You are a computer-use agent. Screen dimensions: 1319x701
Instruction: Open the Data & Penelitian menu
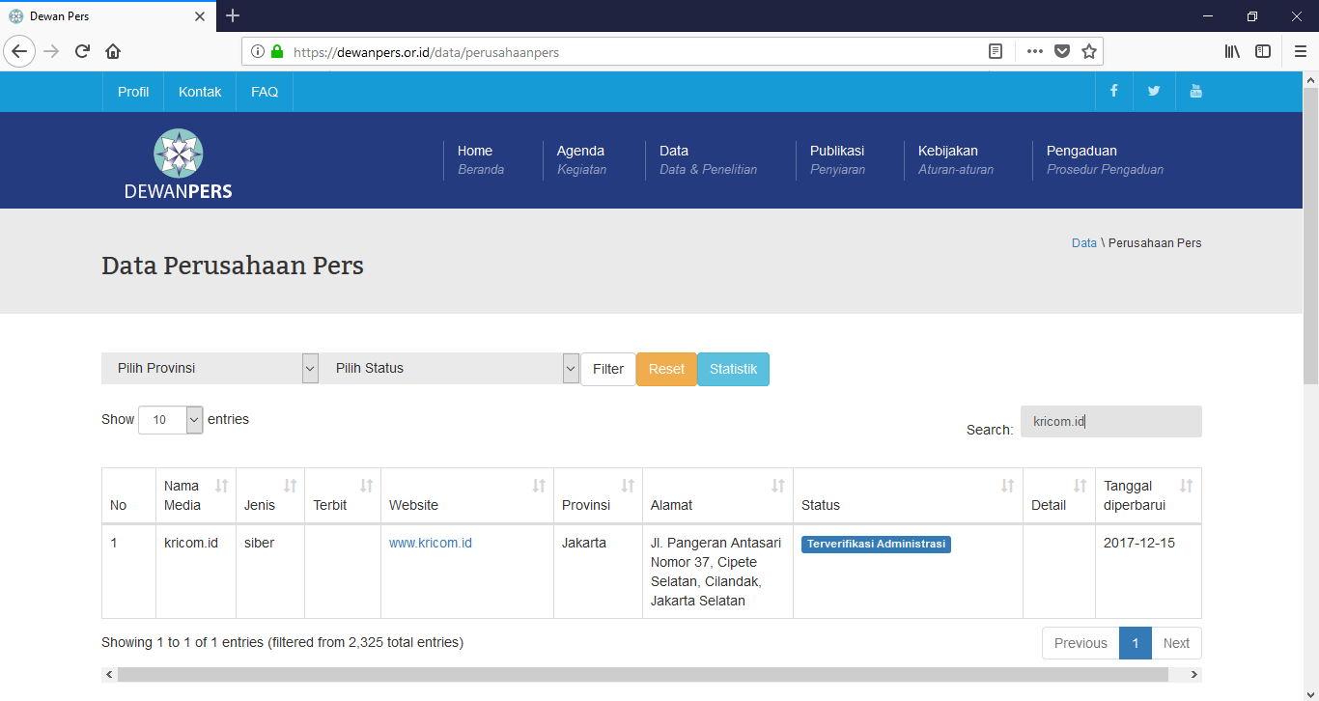click(x=708, y=160)
